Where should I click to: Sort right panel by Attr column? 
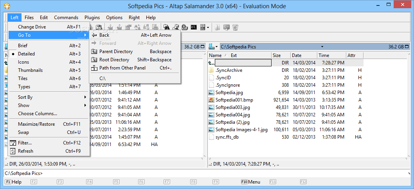tap(355, 55)
